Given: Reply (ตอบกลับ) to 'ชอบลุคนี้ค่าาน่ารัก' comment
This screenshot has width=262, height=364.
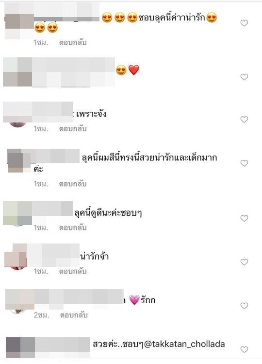Looking at the screenshot, I should (73, 43).
